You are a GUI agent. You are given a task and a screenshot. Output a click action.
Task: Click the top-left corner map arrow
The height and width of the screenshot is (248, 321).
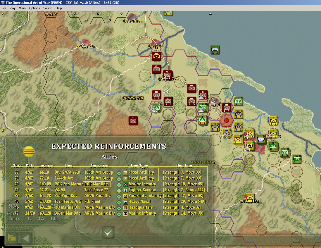3,14
